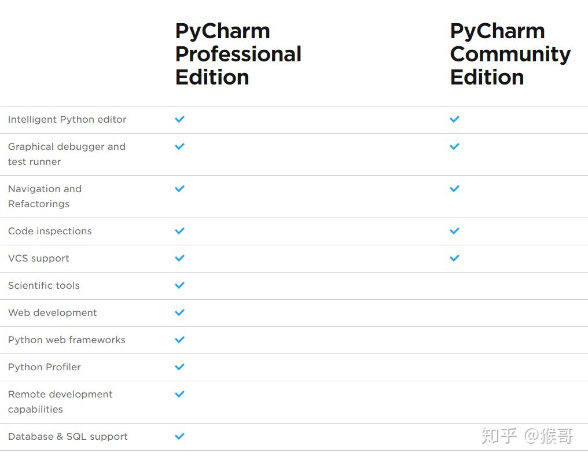Click Community checkmark for Intelligent Python editor
The image size is (588, 460).
tap(454, 119)
